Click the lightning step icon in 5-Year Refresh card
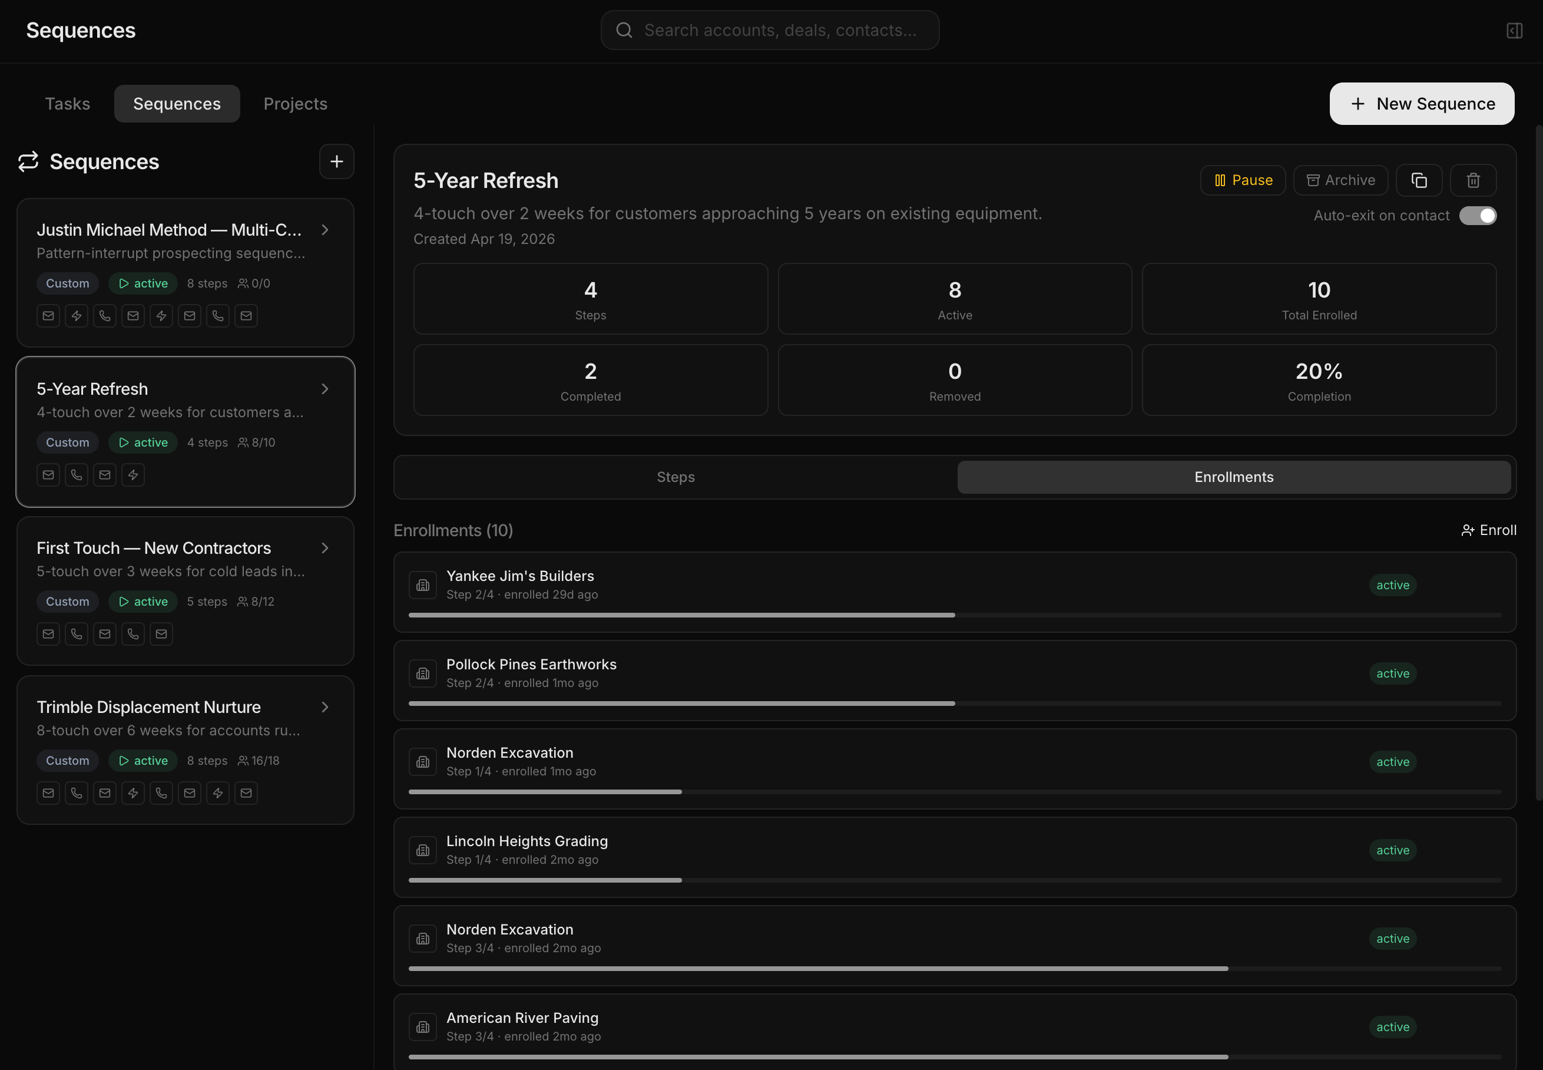The image size is (1543, 1070). 133,475
